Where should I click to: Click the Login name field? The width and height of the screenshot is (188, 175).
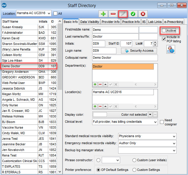pos(104,51)
